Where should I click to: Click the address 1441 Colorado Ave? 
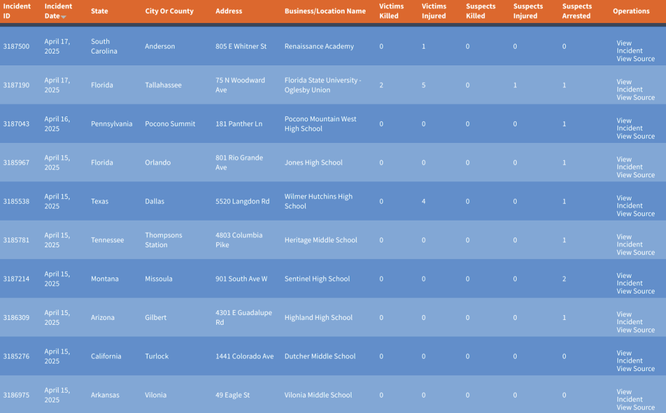[245, 356]
